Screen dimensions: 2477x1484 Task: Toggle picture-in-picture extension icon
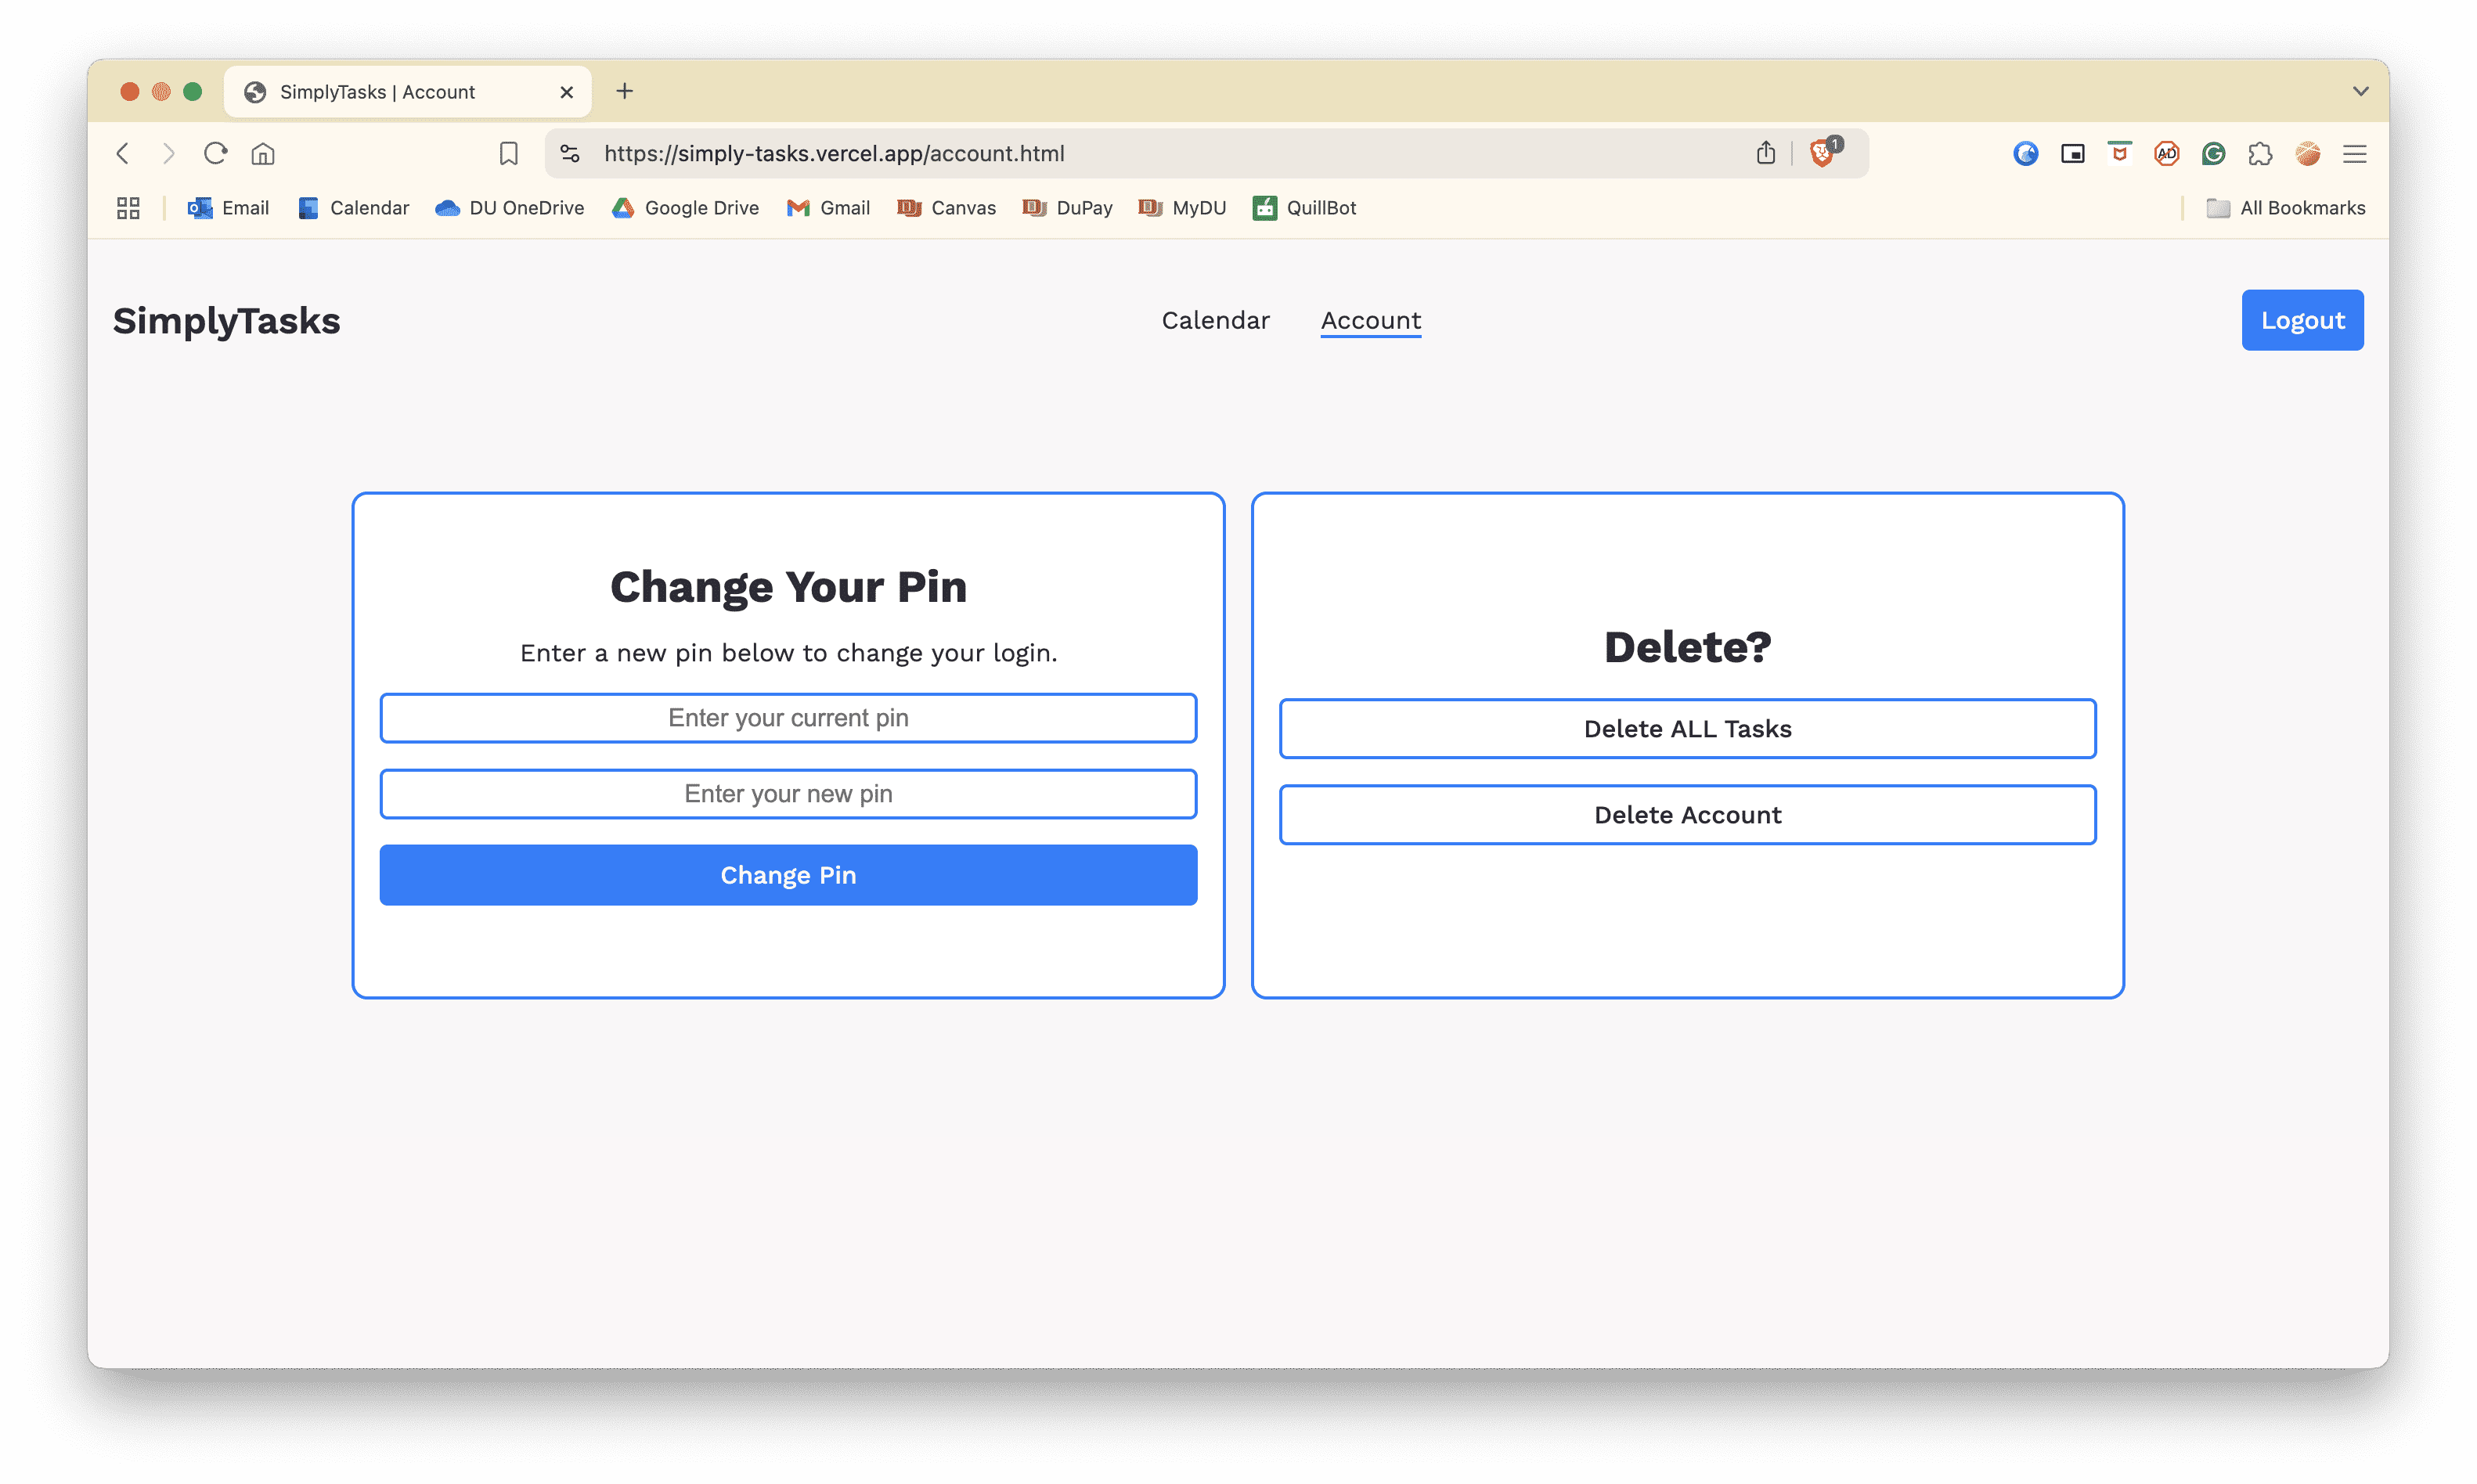(x=2072, y=153)
